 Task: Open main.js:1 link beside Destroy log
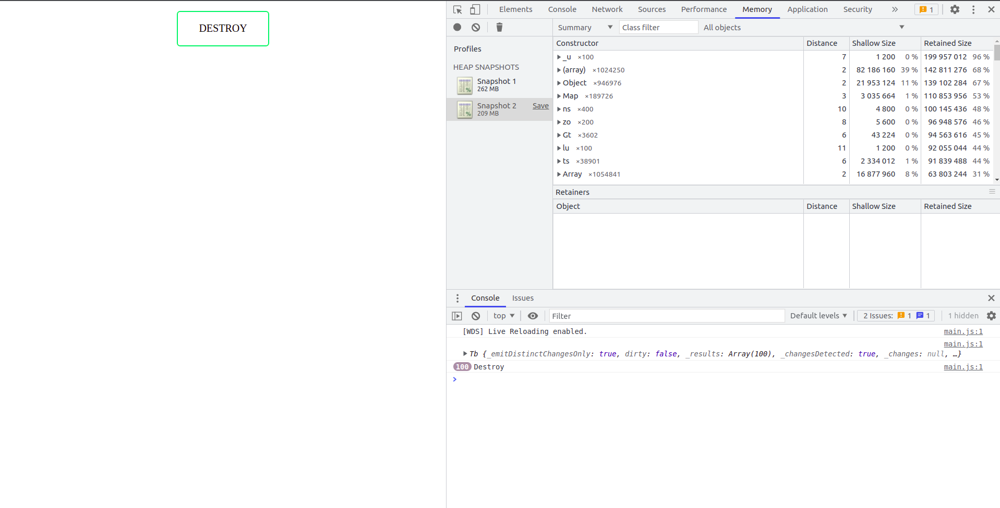(963, 367)
